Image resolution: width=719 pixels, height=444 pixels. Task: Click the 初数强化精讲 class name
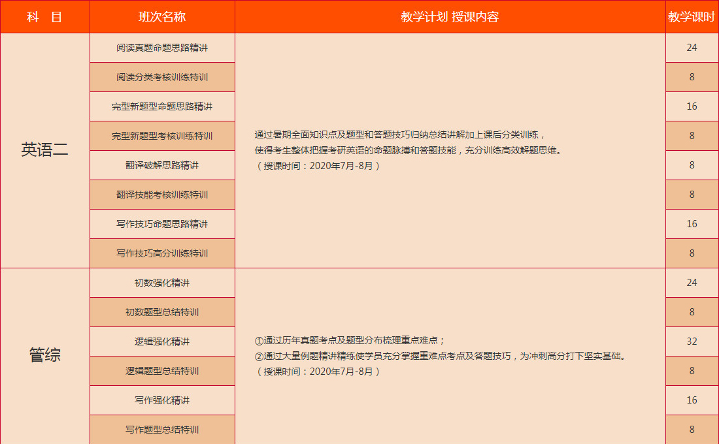coord(162,283)
